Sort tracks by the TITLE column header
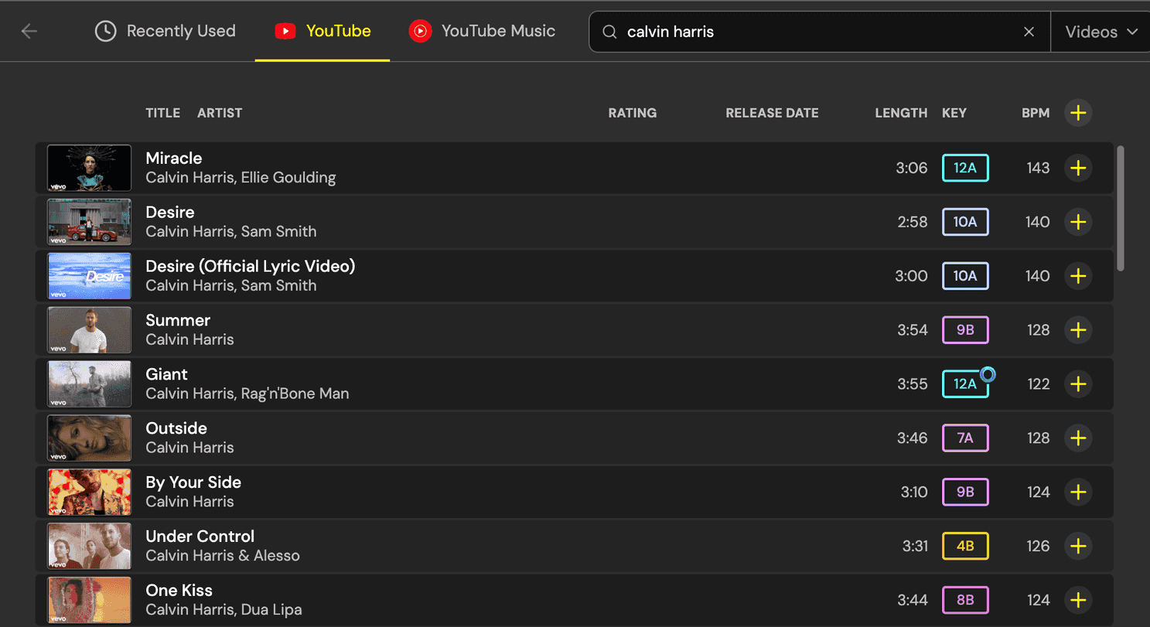The width and height of the screenshot is (1150, 627). [162, 113]
